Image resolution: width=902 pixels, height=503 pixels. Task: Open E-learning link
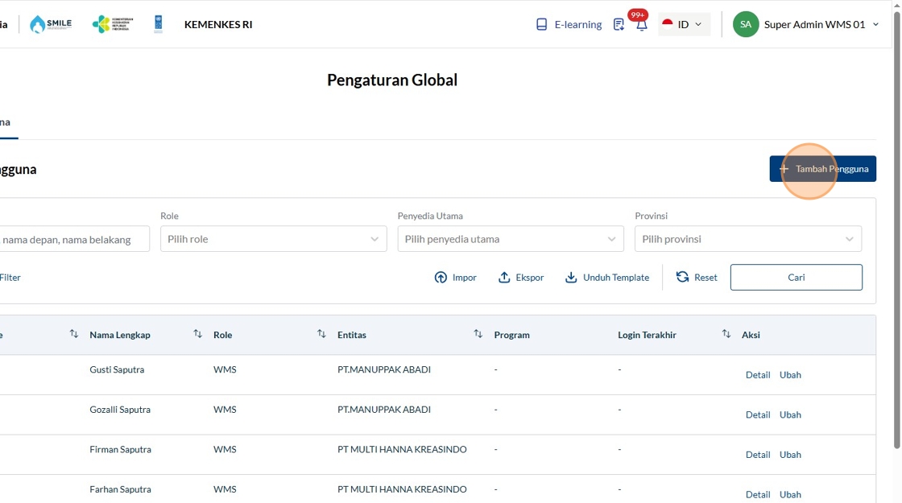coord(577,24)
